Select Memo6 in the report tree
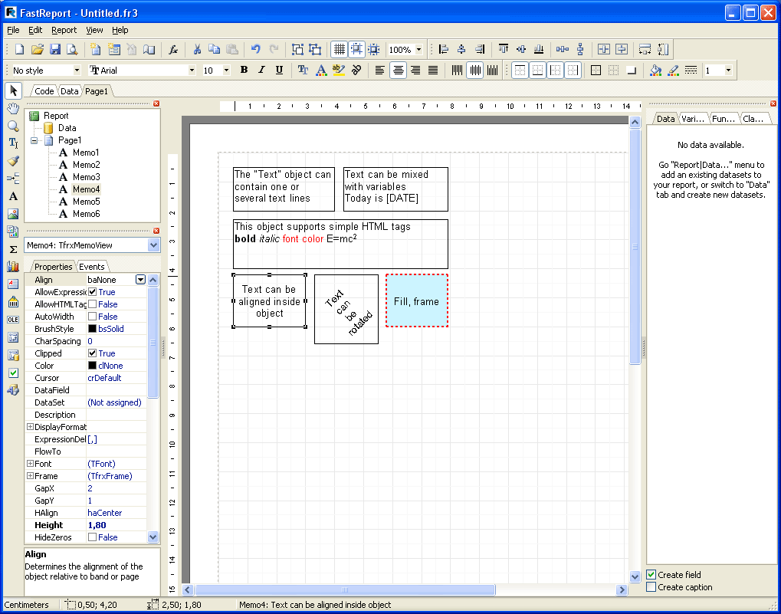The image size is (781, 614). point(86,214)
